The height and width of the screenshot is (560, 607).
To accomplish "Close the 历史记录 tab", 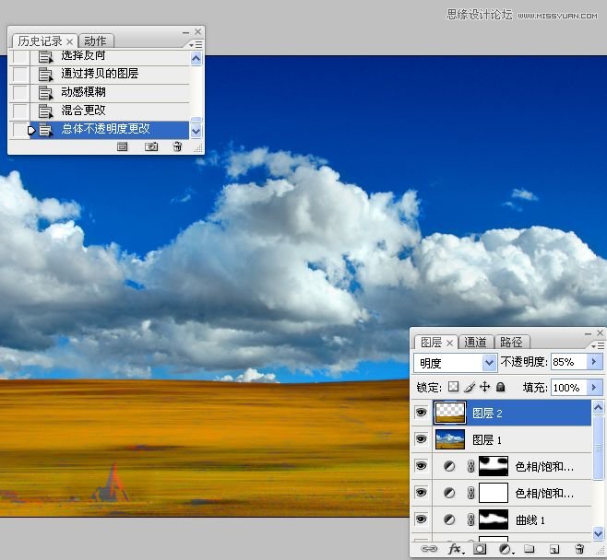I will coord(70,41).
